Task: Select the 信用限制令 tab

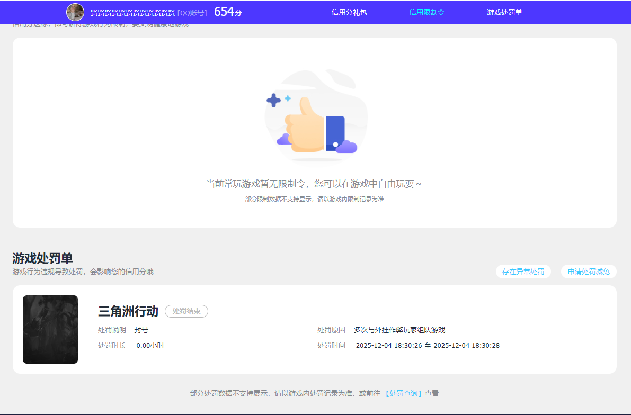Action: pos(427,12)
